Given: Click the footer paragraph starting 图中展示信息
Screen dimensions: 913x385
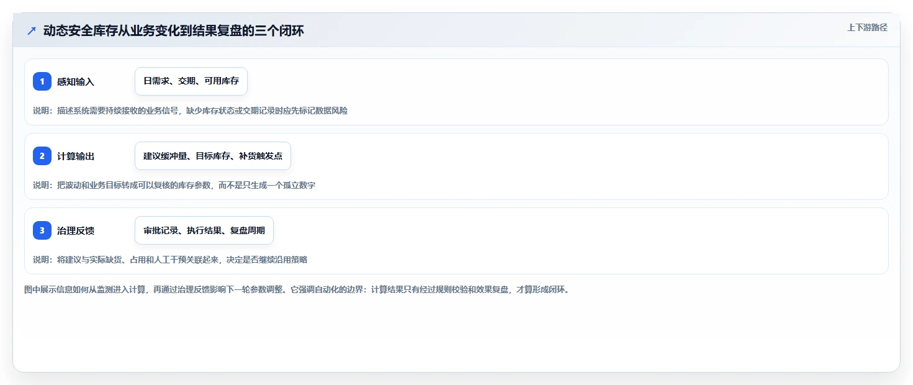Looking at the screenshot, I should coord(297,289).
